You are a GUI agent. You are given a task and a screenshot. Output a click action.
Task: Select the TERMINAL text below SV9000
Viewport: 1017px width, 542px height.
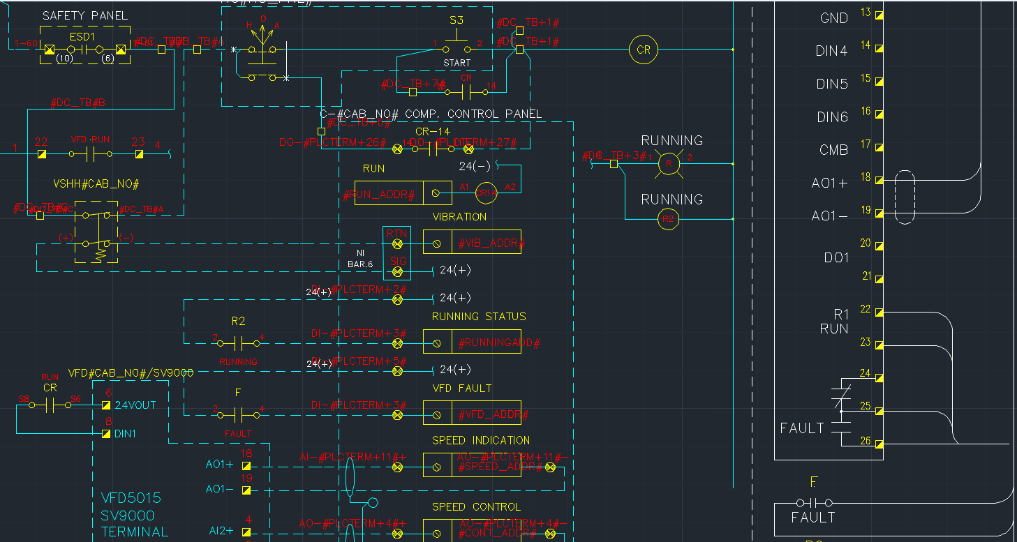coord(135,532)
